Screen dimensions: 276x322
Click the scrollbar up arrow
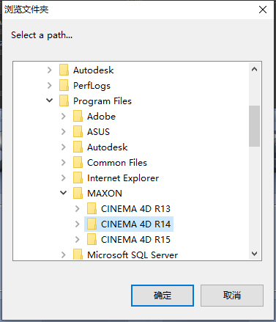point(254,70)
